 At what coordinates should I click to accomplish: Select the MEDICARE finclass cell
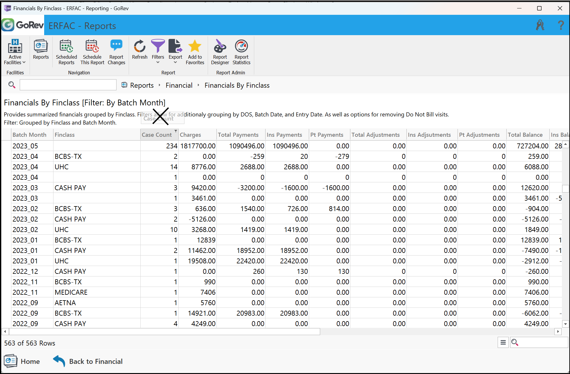97,292
